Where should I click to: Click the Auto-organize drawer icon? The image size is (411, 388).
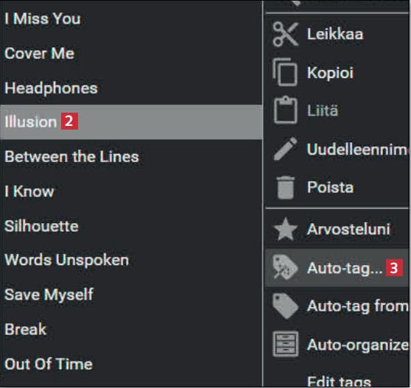point(286,345)
